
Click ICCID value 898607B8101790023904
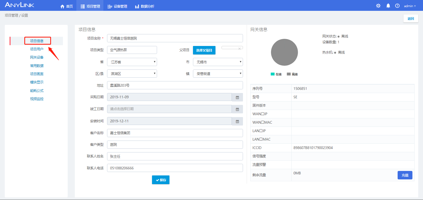(x=313, y=148)
